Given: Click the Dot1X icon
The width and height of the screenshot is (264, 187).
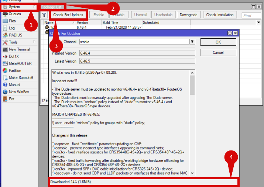Looking at the screenshot, I should pos(5,56).
